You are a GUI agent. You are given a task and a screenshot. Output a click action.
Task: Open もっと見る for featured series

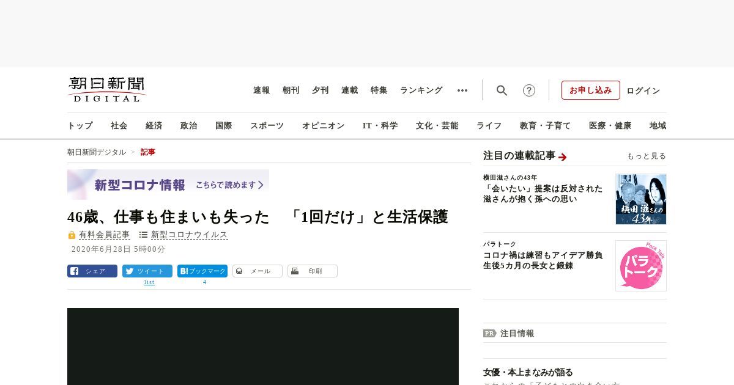[647, 156]
